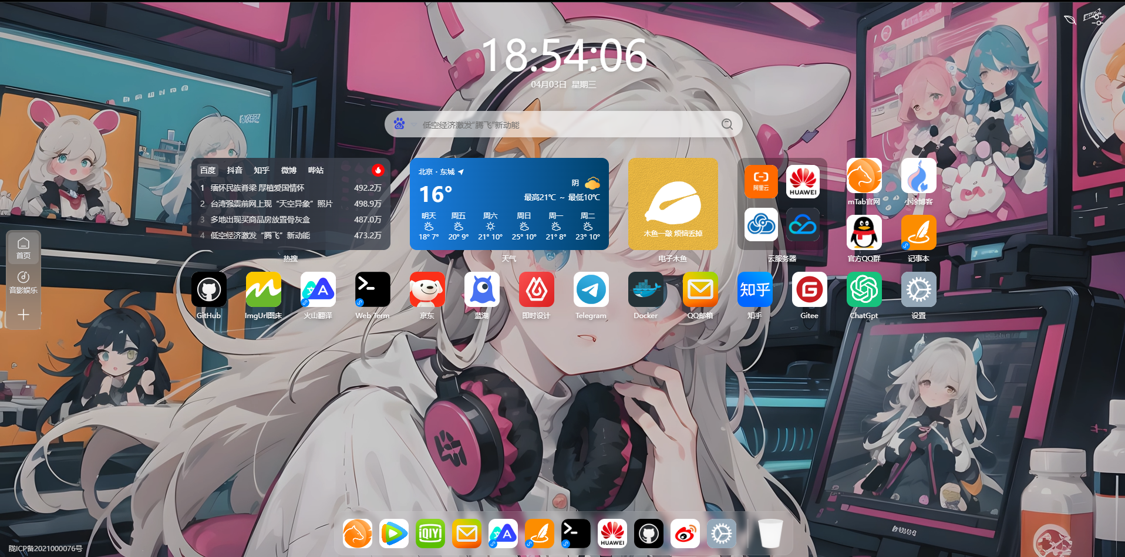Viewport: 1125px width, 557px height.
Task: Open Weibo from the bottom dock
Action: [x=685, y=534]
